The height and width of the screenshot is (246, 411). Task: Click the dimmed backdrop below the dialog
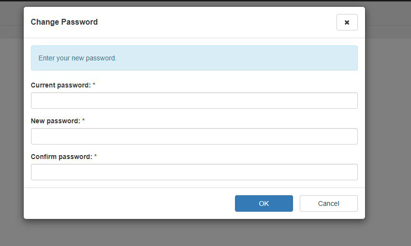(193, 233)
